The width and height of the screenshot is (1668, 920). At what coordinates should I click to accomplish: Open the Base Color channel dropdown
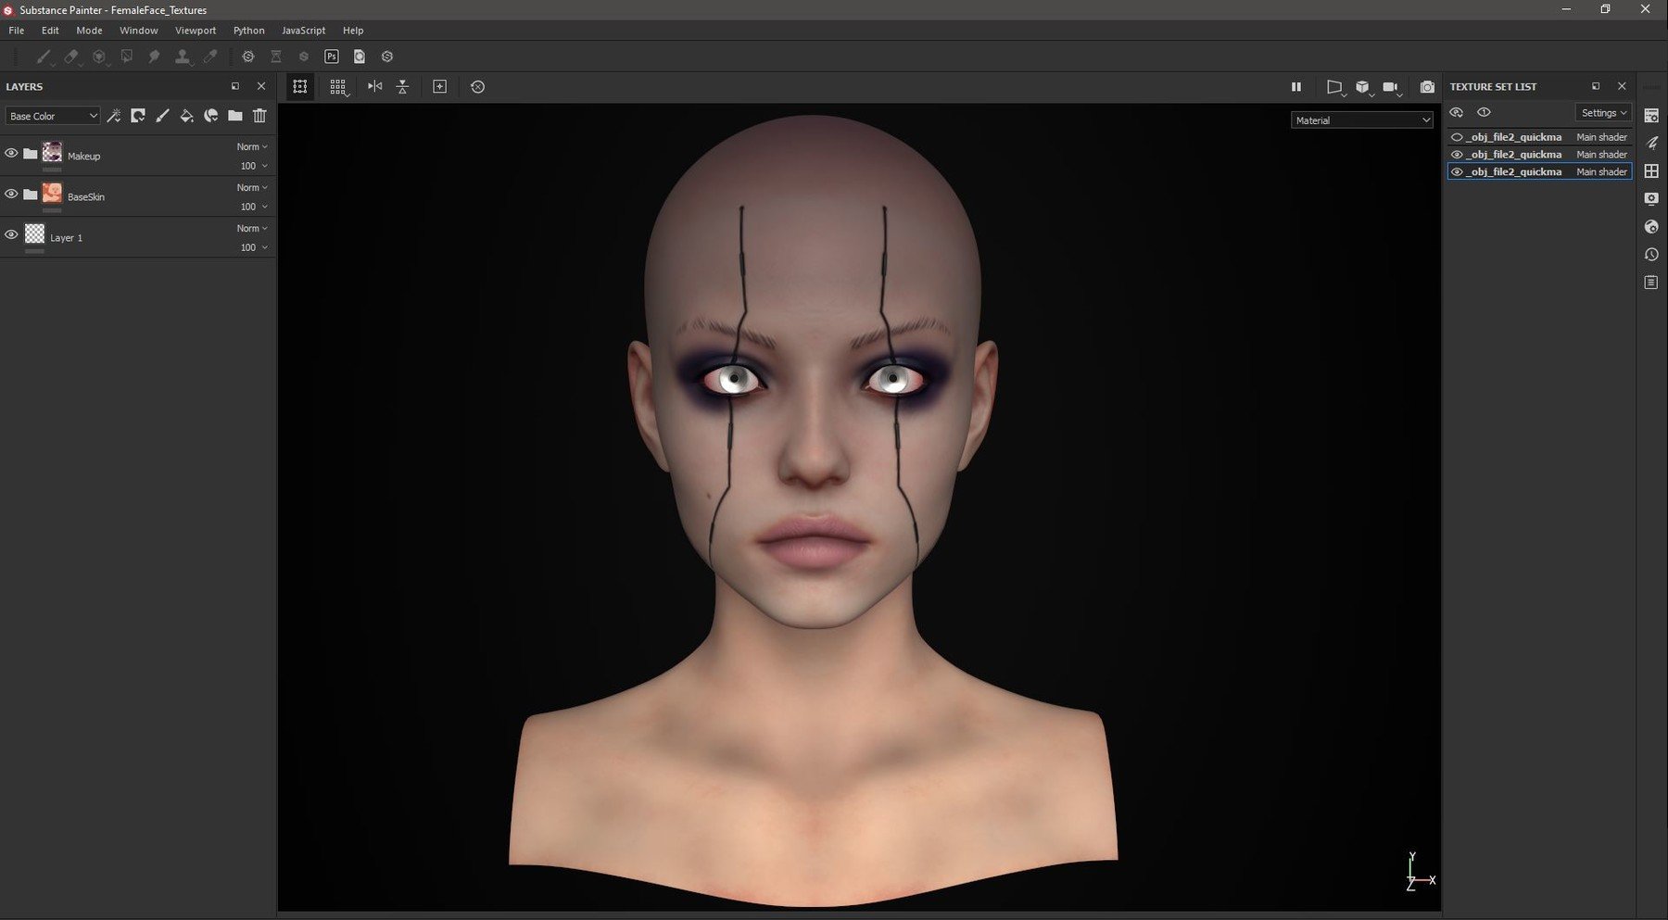click(53, 116)
